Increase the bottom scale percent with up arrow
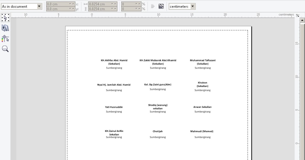The width and height of the screenshot is (305, 160). pos(140,9)
